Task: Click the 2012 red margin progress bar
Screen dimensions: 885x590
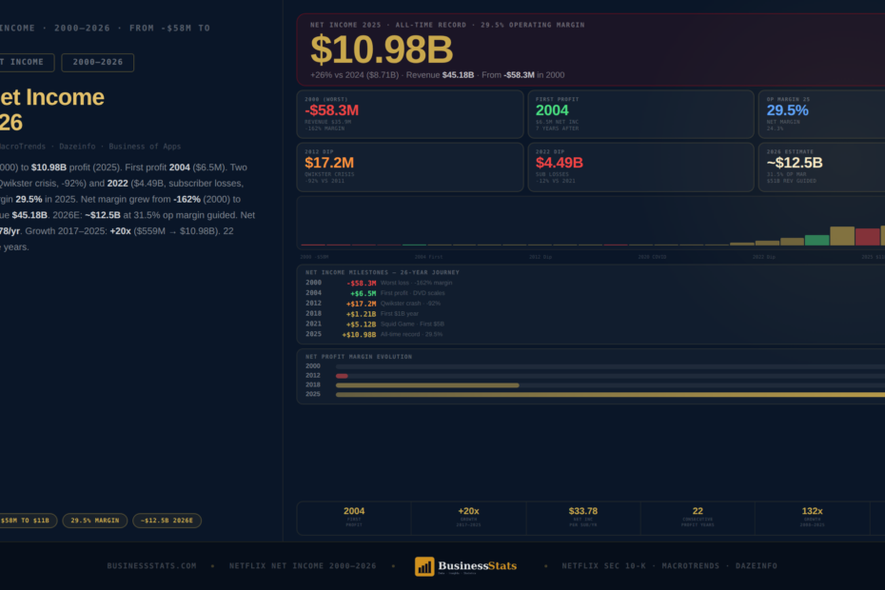Action: click(342, 376)
